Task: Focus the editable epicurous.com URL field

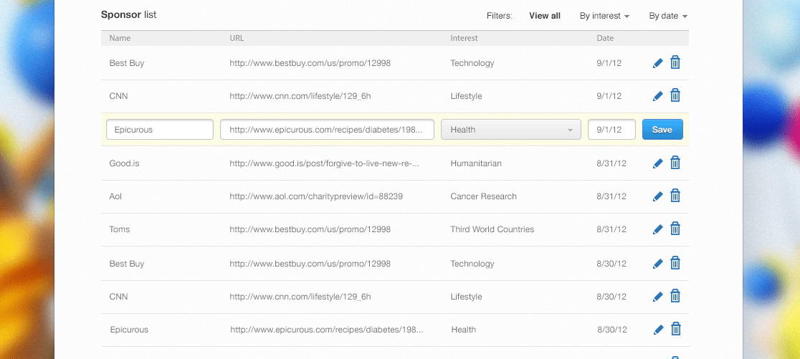Action: click(x=327, y=130)
